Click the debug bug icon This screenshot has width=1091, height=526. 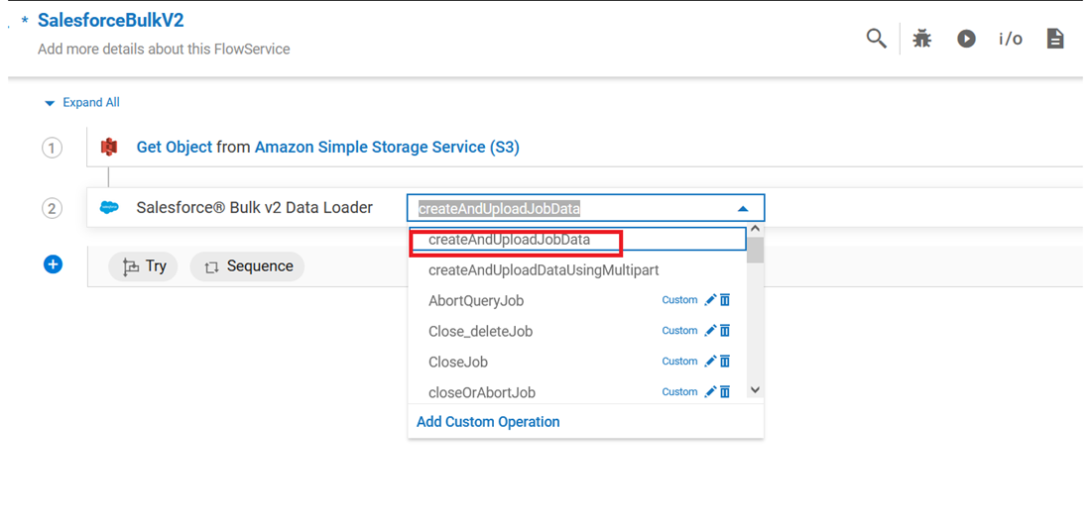(922, 39)
